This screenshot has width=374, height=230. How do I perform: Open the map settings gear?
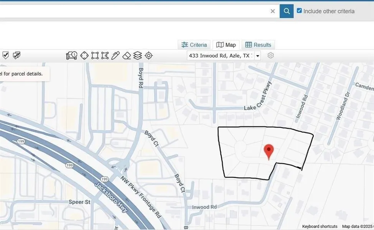click(270, 56)
